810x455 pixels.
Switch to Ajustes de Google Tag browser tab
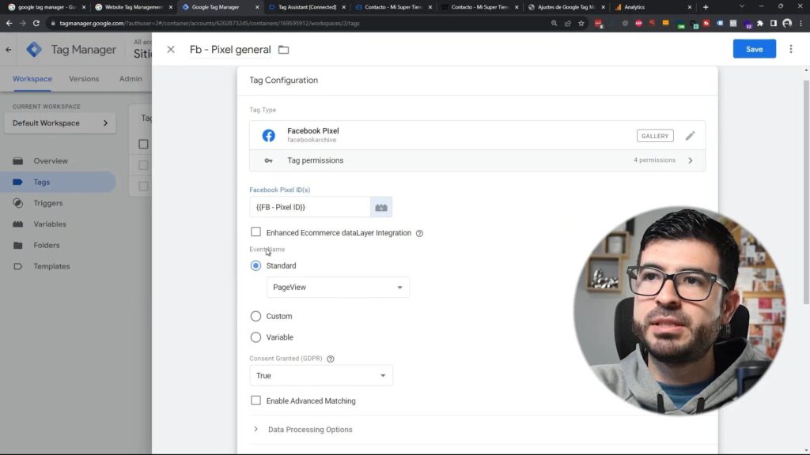[566, 7]
